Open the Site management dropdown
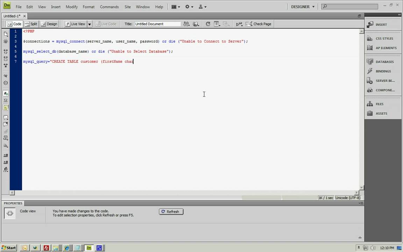Viewport: 403px width, 252px height. click(203, 7)
